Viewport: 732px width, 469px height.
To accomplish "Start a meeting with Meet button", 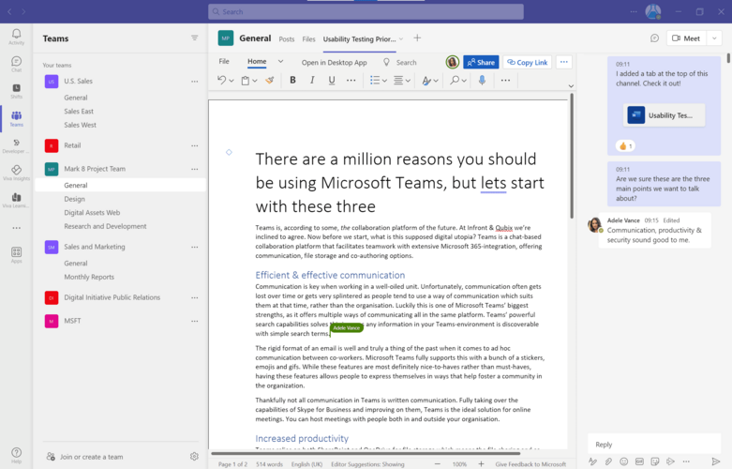I will click(x=686, y=38).
